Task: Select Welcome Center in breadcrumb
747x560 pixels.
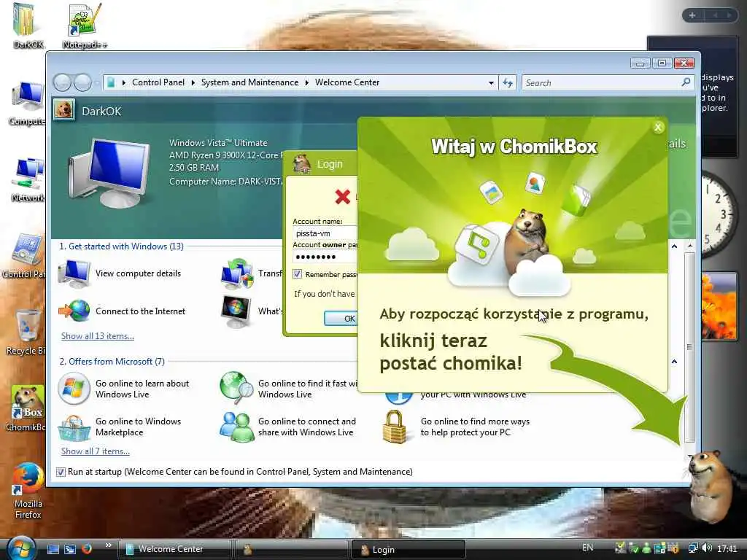Action: coord(347,82)
